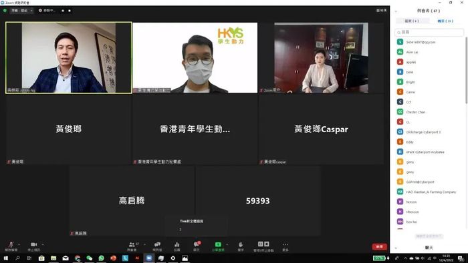468x263 pixels.
Task: Switch to the Panelists tab
Action: click(413, 21)
